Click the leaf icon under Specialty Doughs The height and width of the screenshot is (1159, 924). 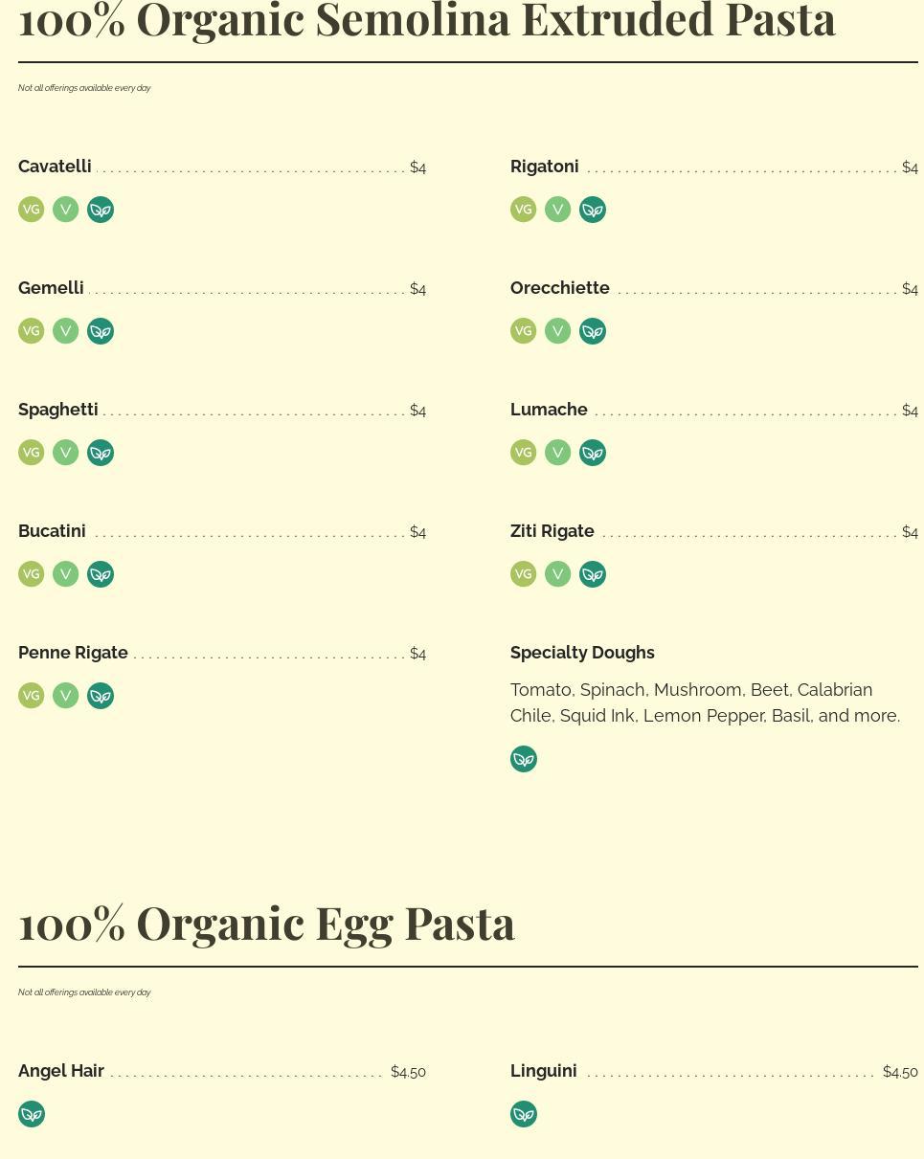click(x=524, y=759)
